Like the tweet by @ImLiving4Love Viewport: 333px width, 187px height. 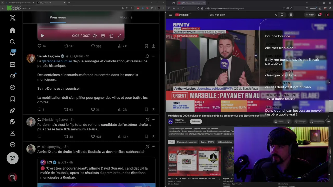click(x=96, y=136)
